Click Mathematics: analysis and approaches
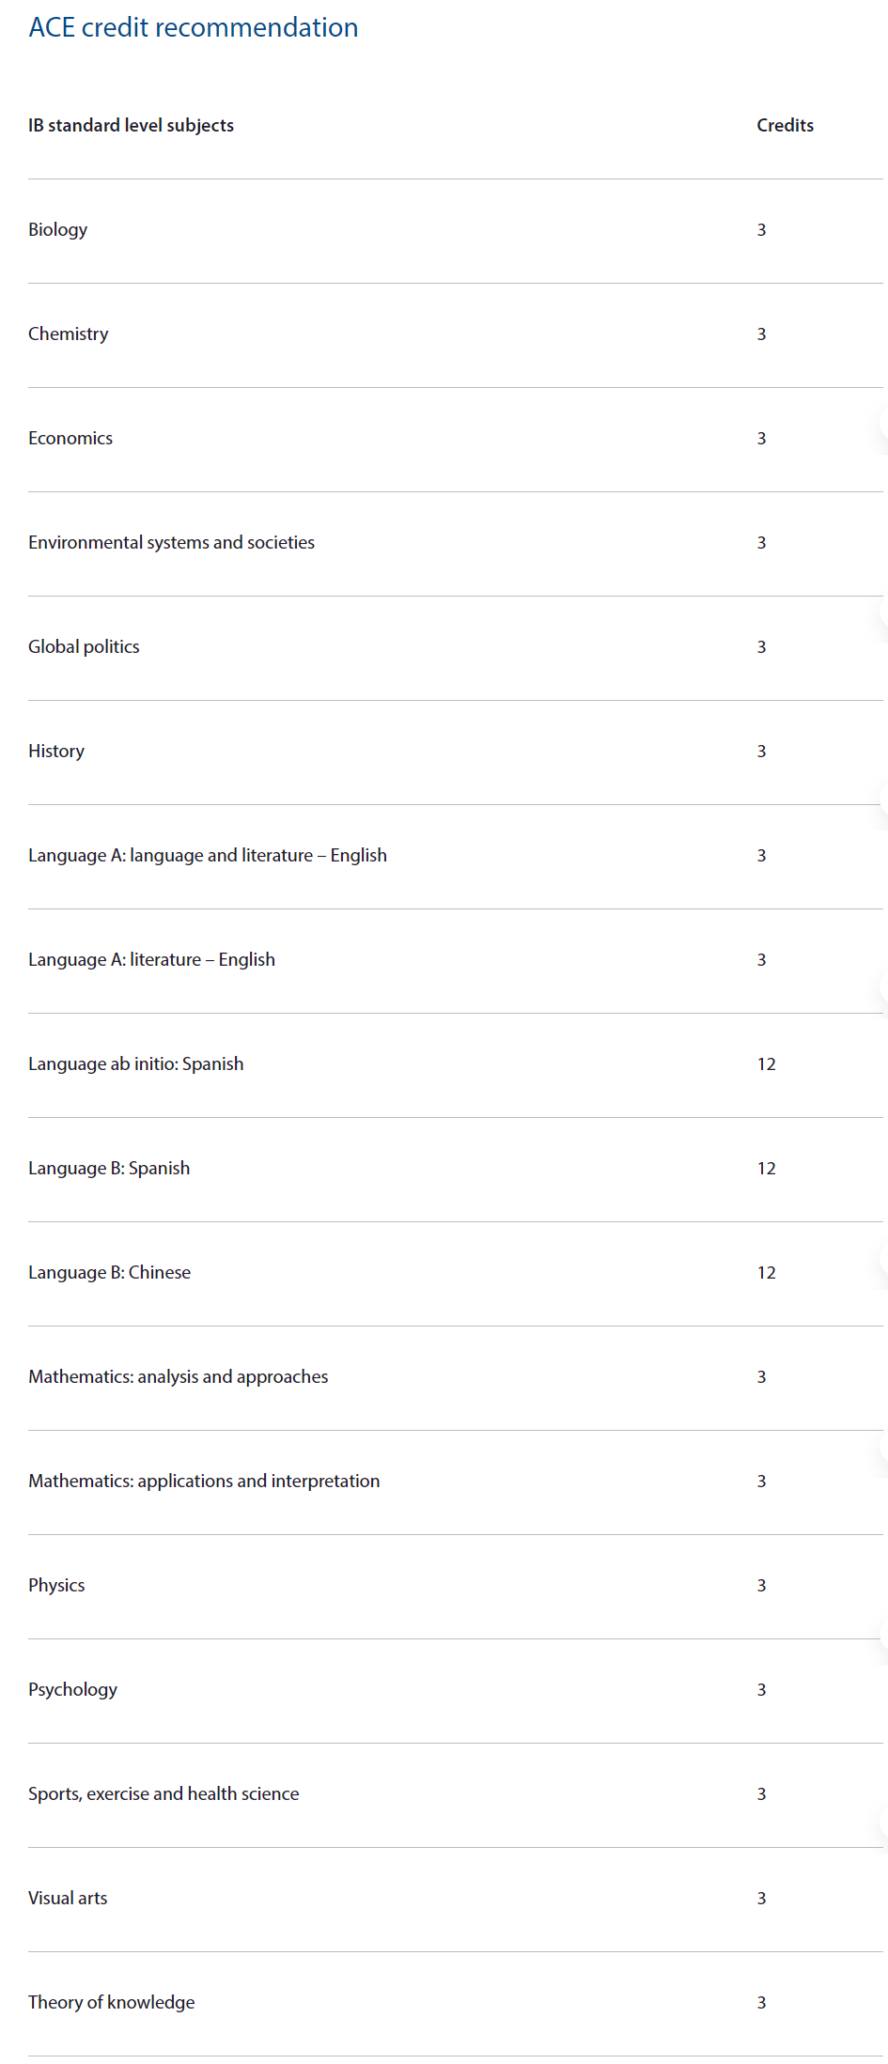This screenshot has height=2064, width=888. [x=179, y=1377]
